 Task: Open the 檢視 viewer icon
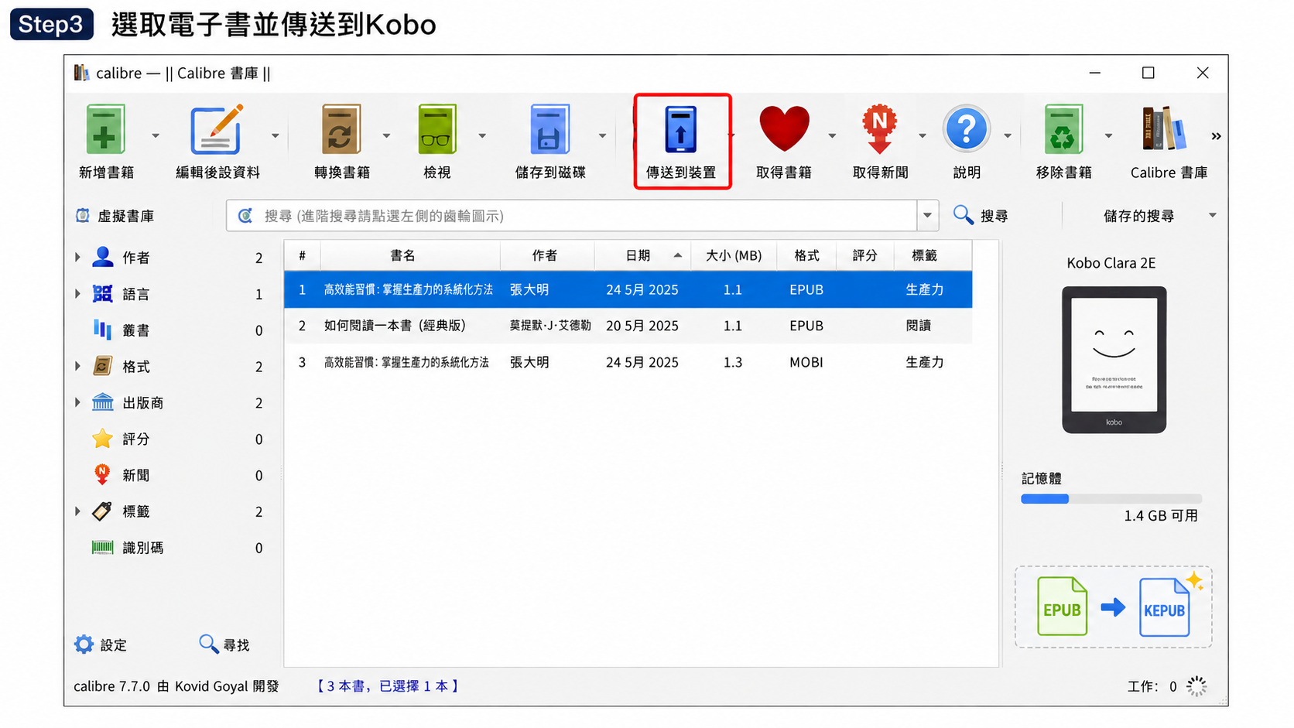coord(436,130)
